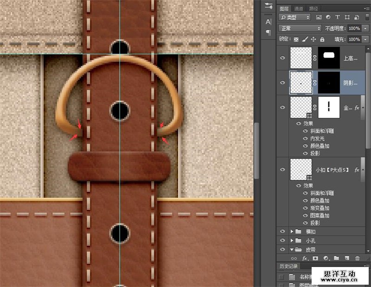Collapse the 皮带 layer group
Image resolution: width=371 pixels, height=287 pixels.
pyautogui.click(x=292, y=249)
